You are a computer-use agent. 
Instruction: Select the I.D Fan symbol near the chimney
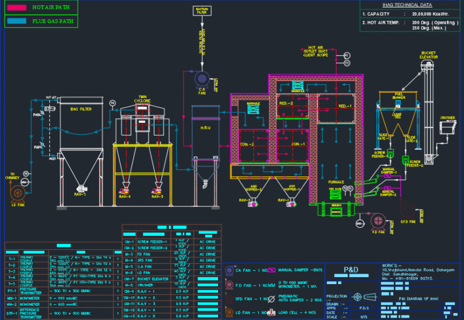[x=18, y=194]
